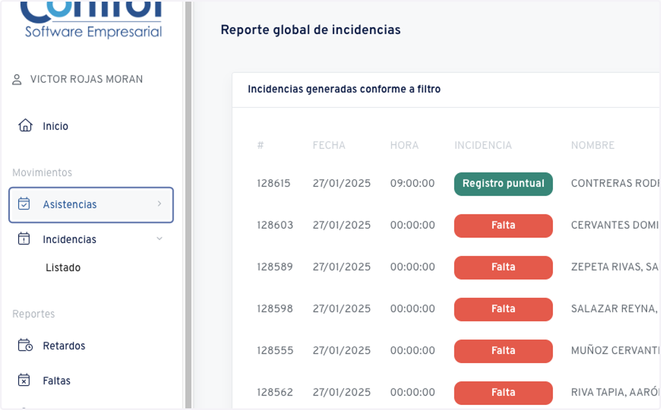Click the Falta badge in row 128603

coord(503,225)
